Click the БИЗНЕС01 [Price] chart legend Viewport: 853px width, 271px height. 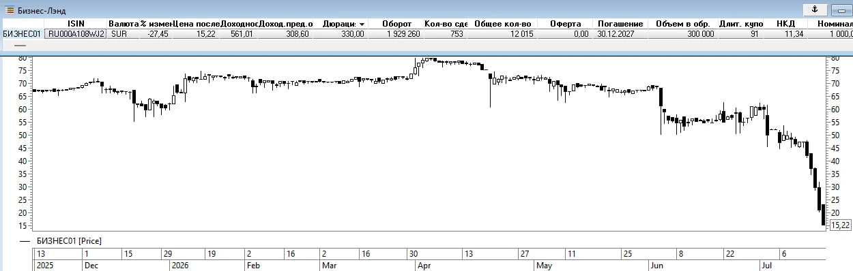[x=68, y=240]
